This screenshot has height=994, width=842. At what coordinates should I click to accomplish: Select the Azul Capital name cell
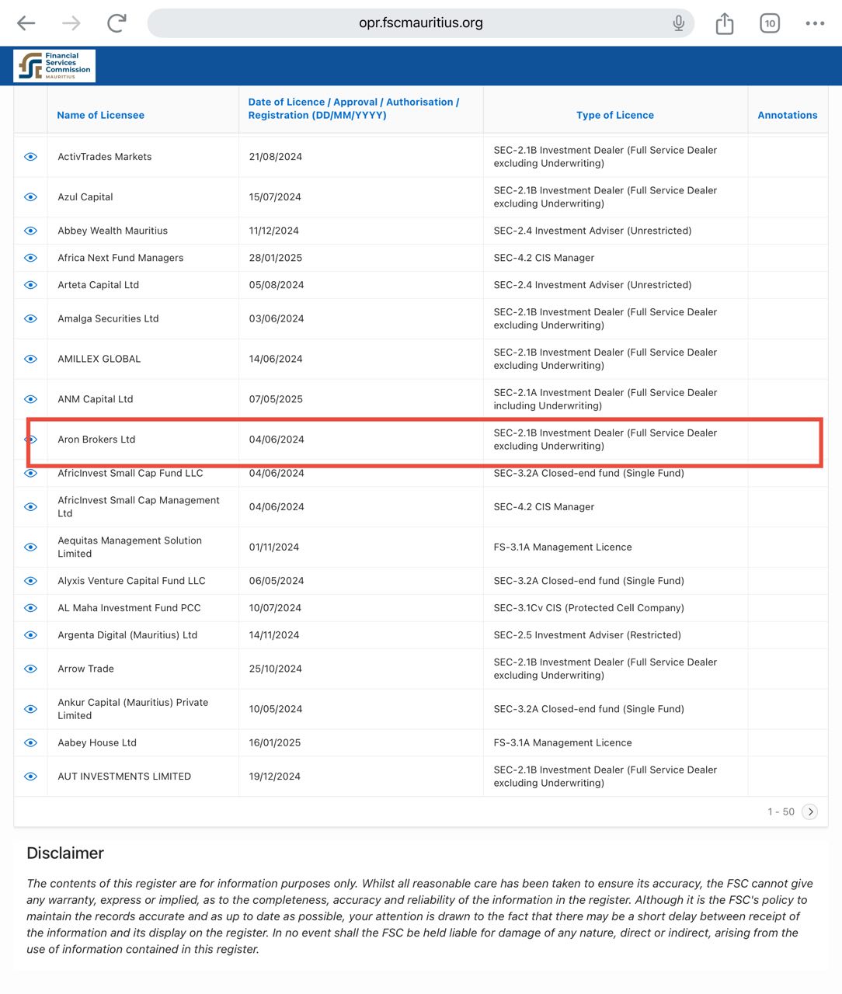point(85,197)
